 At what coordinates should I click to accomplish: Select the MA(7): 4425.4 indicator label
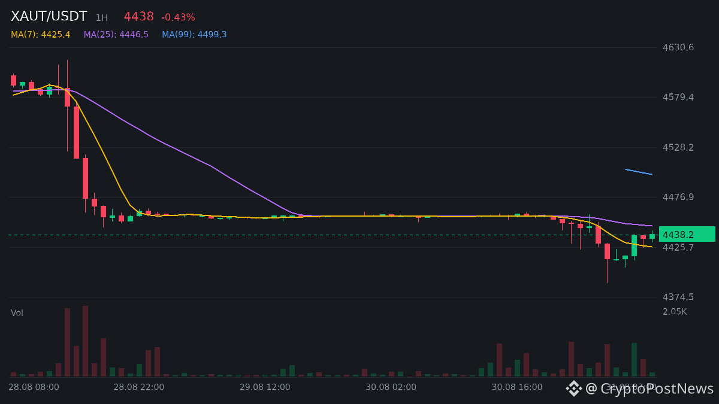coord(41,35)
